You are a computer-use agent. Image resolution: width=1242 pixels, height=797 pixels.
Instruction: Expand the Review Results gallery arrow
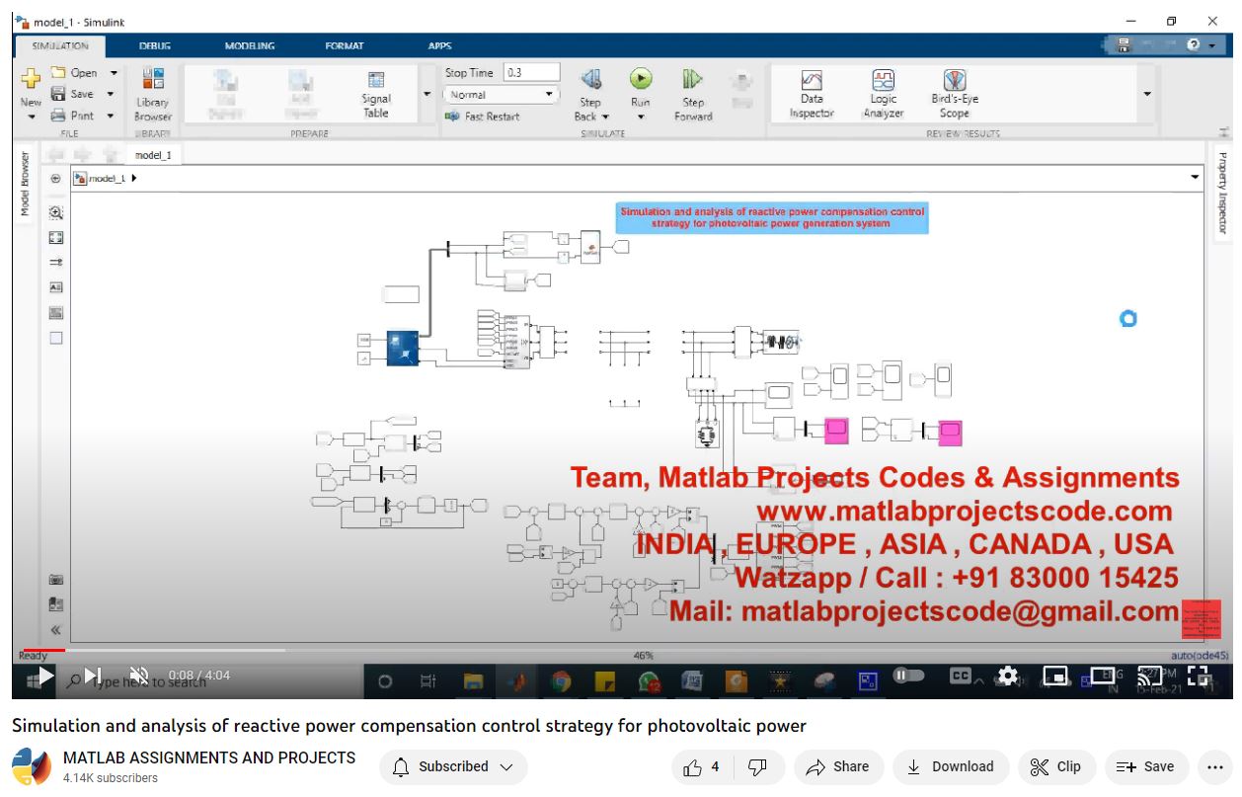[x=1146, y=95]
